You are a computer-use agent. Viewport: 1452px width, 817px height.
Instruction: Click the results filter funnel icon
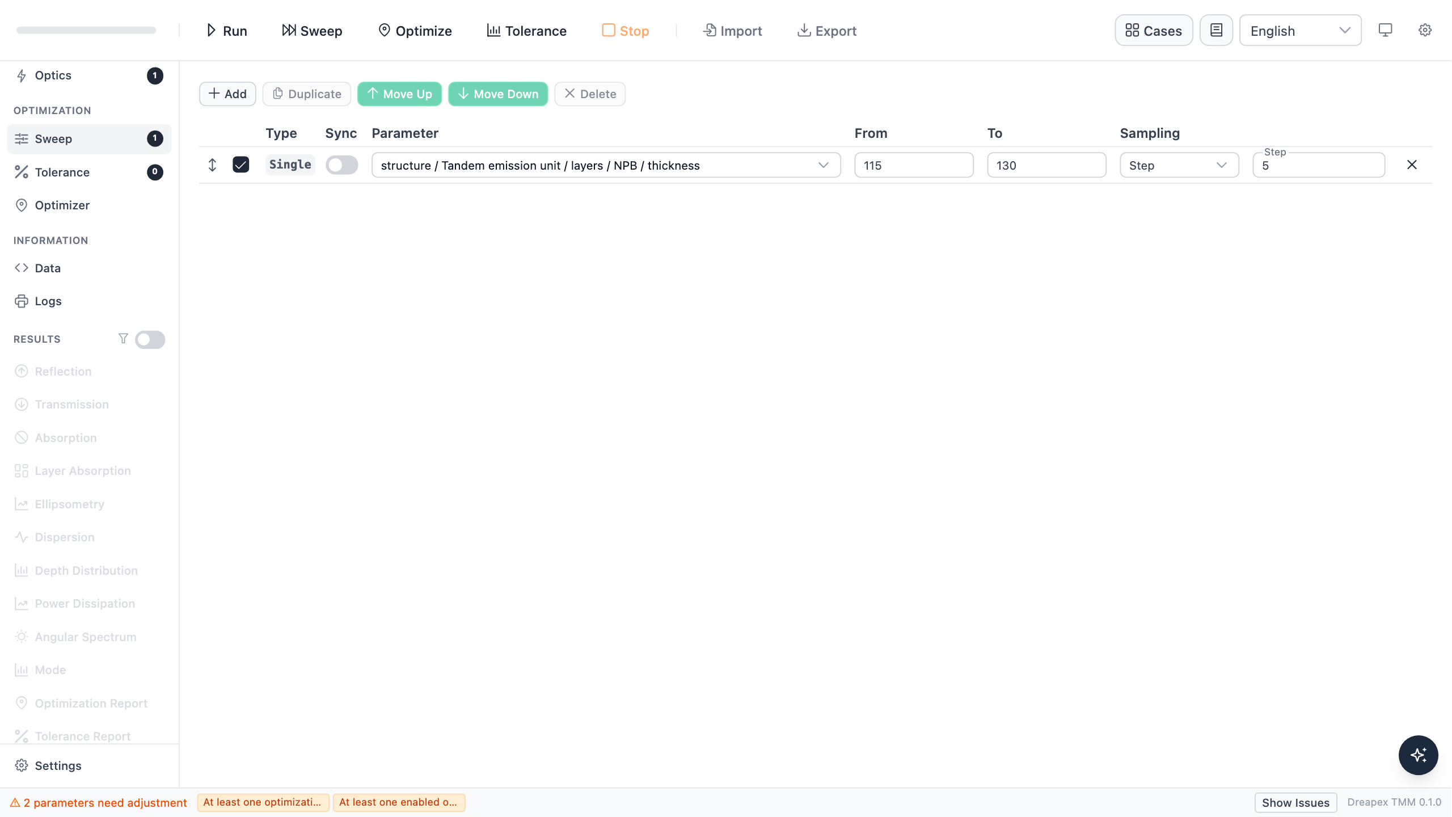[123, 339]
